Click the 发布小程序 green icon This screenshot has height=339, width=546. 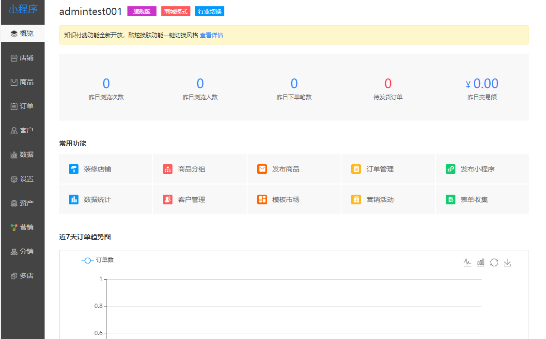(x=451, y=169)
